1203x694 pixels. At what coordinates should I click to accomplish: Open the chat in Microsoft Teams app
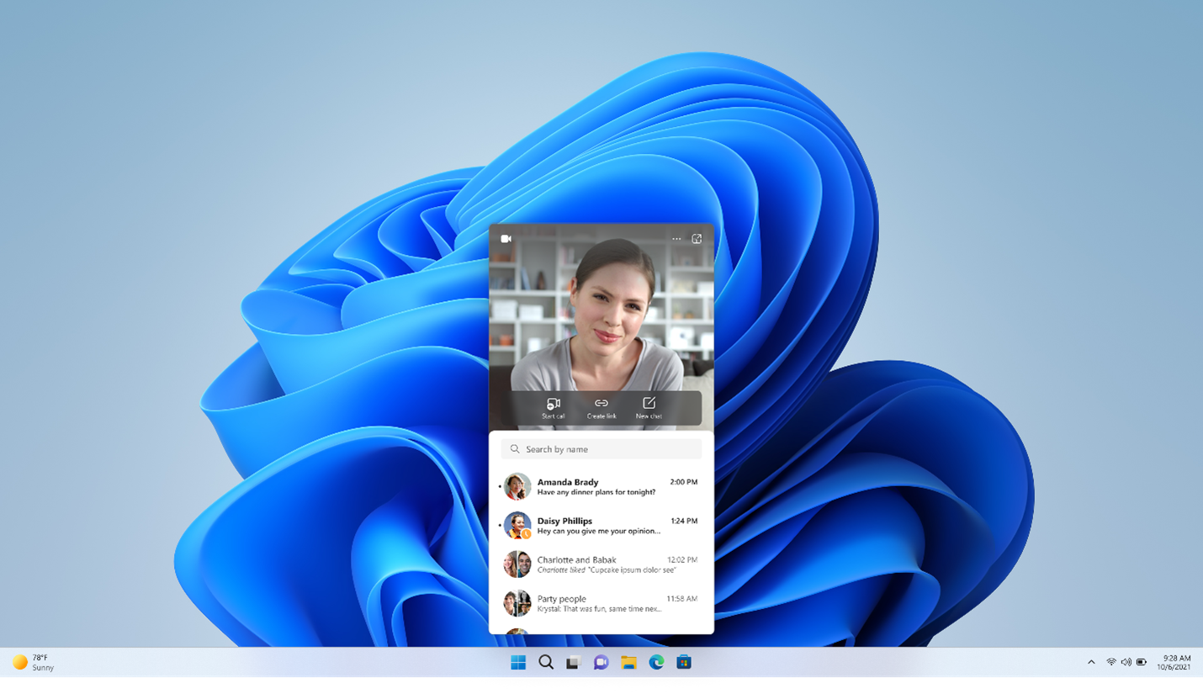(x=697, y=238)
